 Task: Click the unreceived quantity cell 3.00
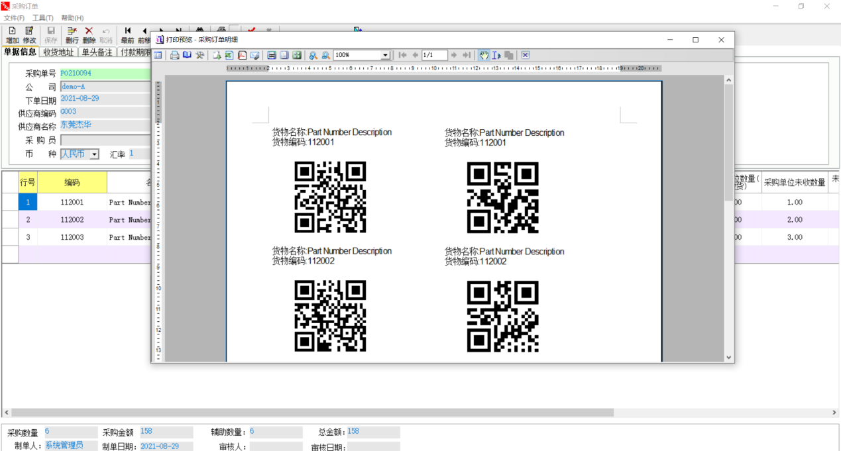[x=795, y=237]
